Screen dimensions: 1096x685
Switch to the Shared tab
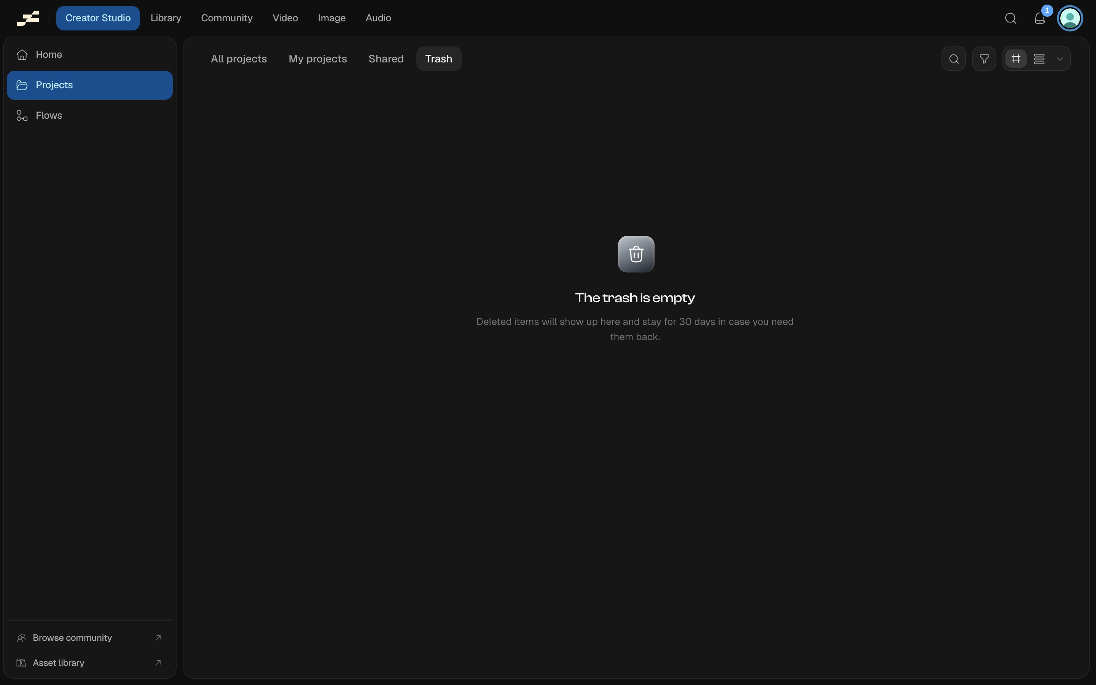click(x=386, y=59)
